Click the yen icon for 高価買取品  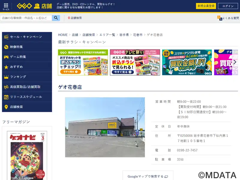tap(6, 87)
